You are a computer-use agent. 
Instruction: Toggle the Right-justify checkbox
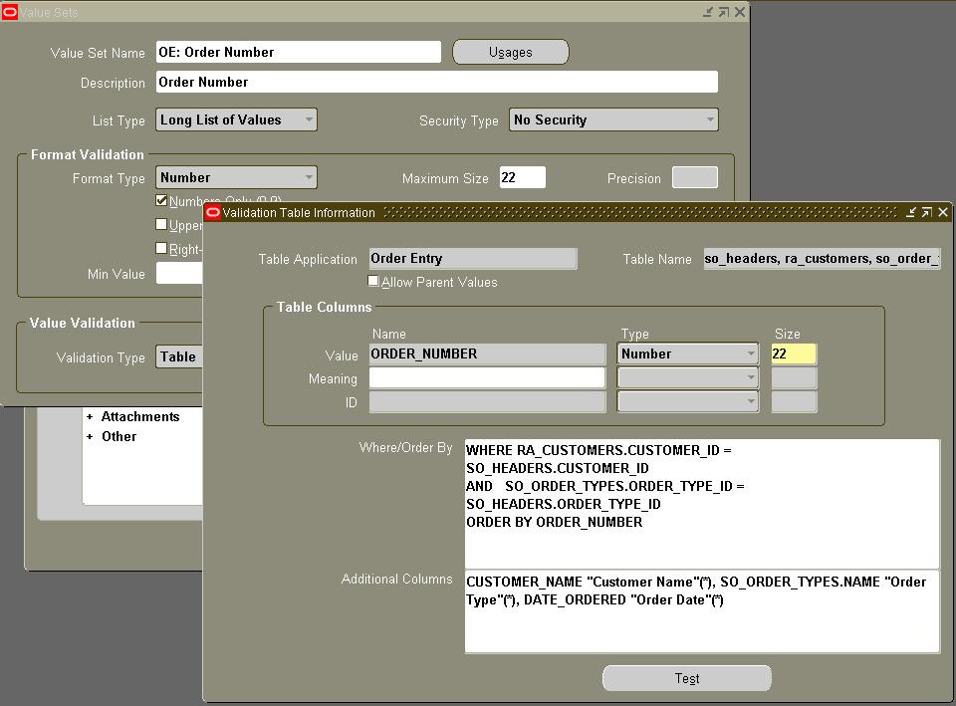(162, 248)
